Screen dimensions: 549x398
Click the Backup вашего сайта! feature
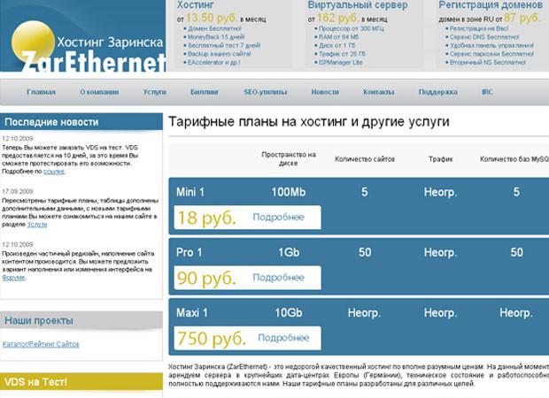click(x=220, y=54)
